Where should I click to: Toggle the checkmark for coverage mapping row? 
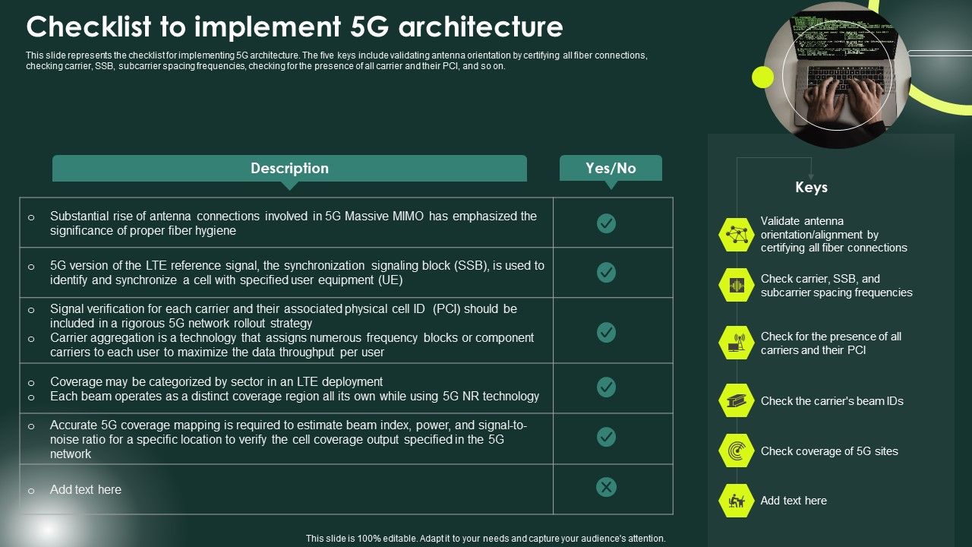[x=605, y=438]
